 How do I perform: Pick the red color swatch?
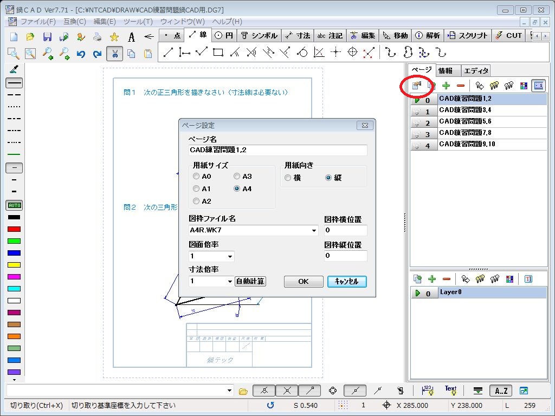pyautogui.click(x=14, y=229)
